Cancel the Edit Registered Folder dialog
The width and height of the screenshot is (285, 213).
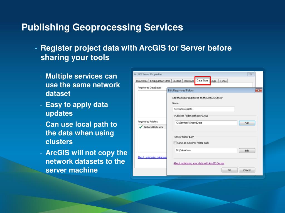247,170
